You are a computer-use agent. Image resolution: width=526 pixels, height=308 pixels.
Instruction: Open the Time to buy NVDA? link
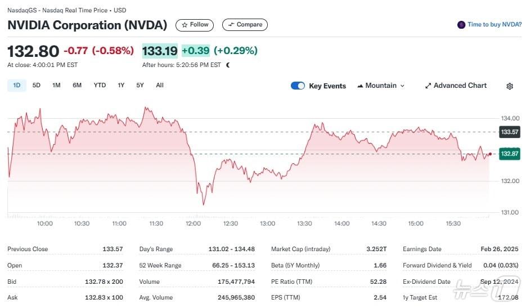click(x=494, y=25)
